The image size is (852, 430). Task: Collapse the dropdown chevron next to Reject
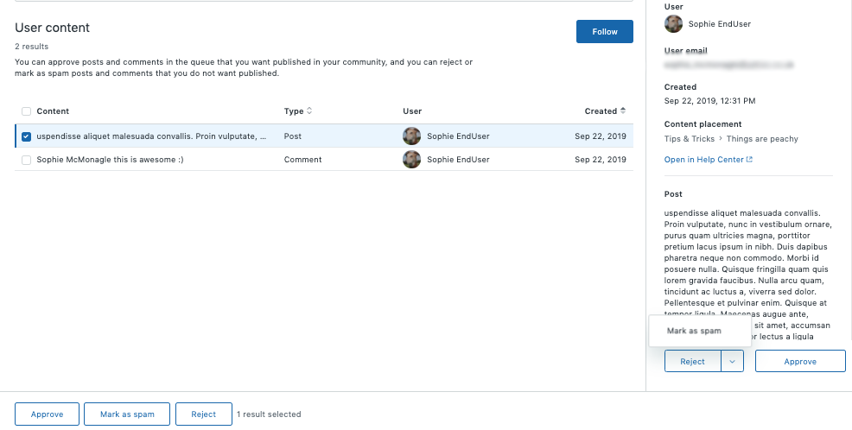pos(732,362)
